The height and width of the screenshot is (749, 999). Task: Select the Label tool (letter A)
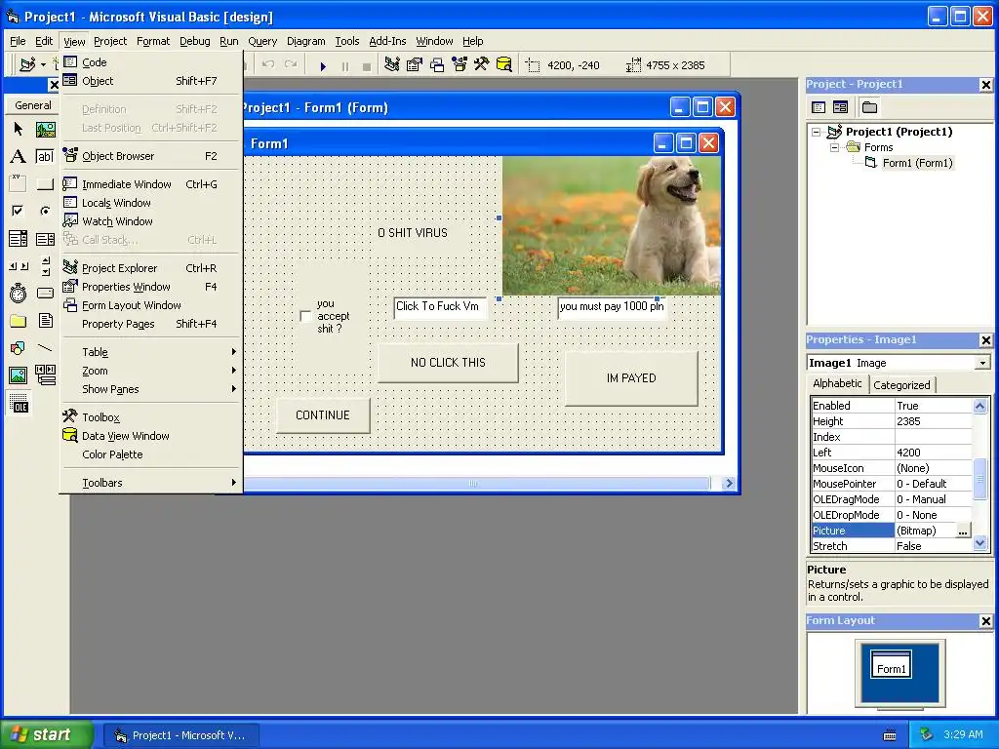18,156
